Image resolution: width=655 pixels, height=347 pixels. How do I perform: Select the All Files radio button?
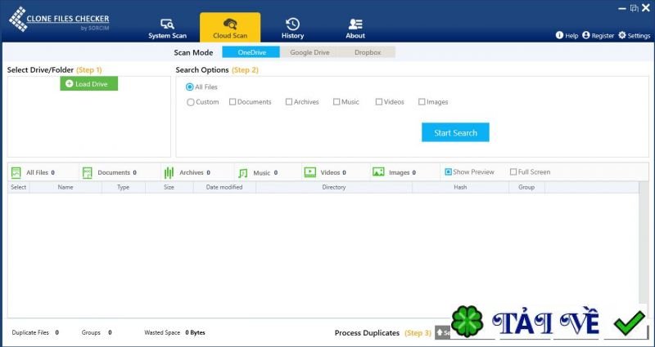tap(190, 87)
